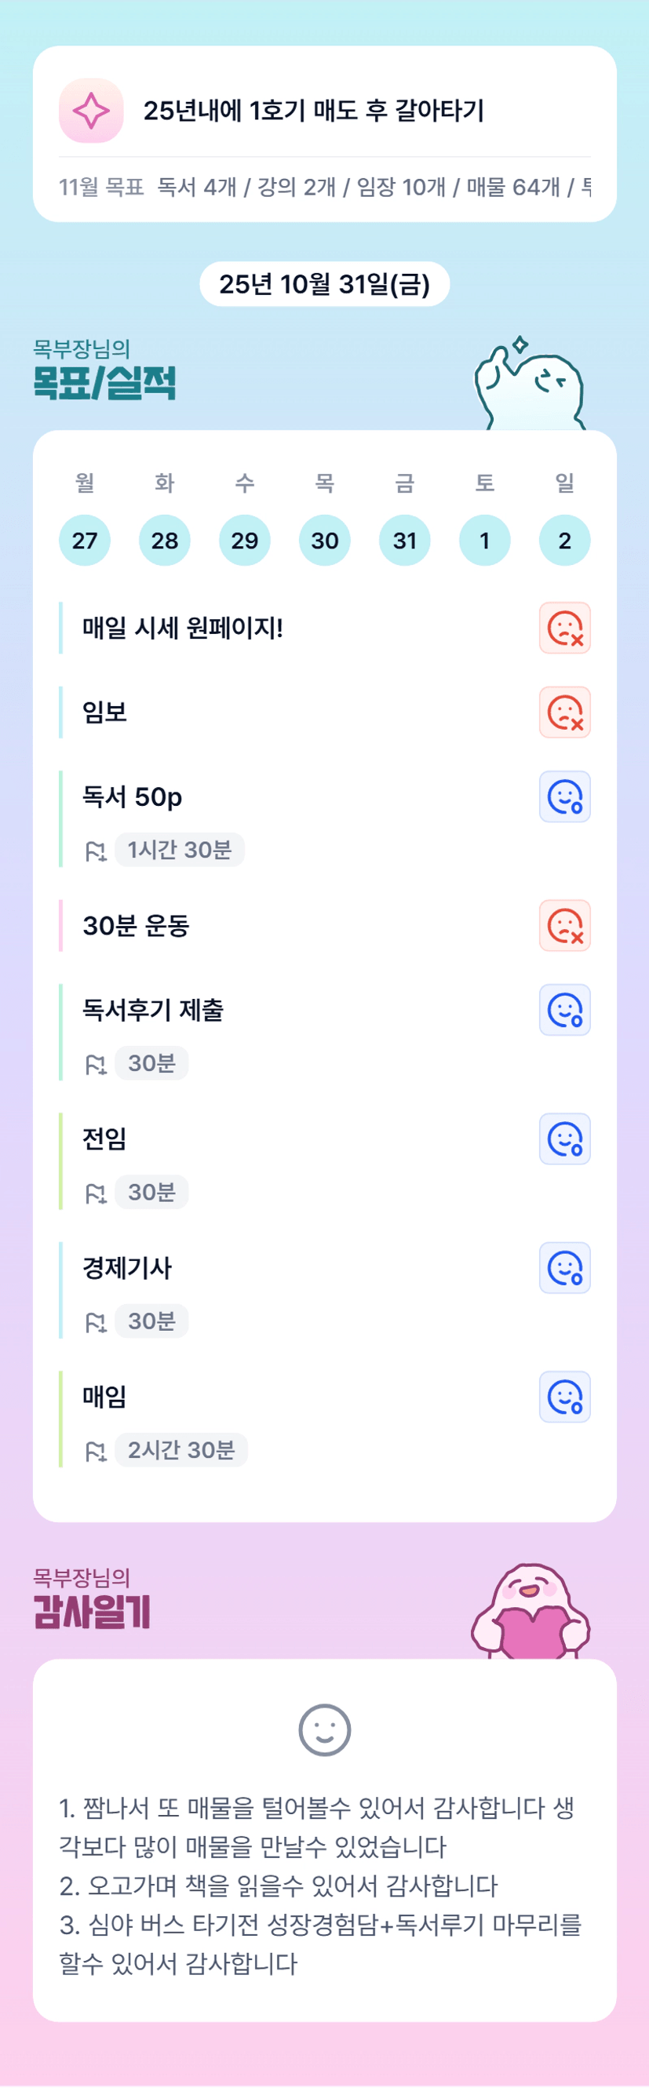Select Monday the 27th in week row
Image resolution: width=649 pixels, height=2088 pixels.
coord(84,540)
